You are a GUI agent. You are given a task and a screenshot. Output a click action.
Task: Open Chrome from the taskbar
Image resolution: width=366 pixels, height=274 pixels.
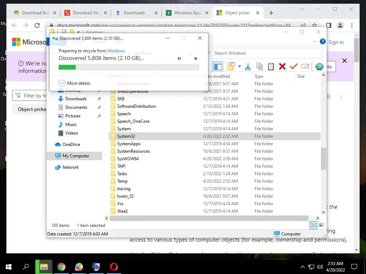[61, 267]
